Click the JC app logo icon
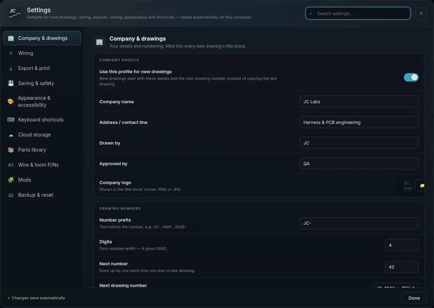The image size is (434, 308). [15, 13]
